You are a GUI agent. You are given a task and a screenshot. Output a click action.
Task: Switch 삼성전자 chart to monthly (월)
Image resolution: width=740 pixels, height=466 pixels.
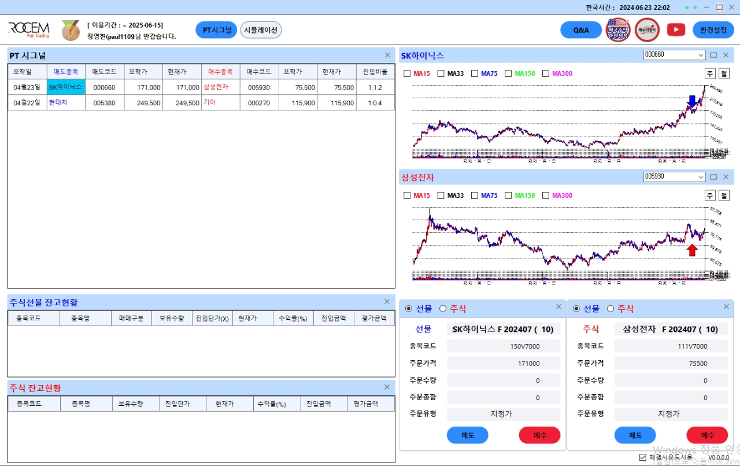click(x=724, y=195)
